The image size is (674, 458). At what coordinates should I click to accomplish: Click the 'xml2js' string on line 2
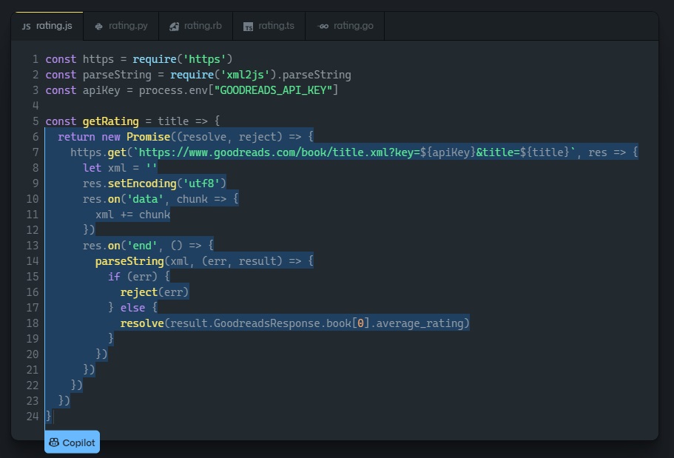pos(245,75)
